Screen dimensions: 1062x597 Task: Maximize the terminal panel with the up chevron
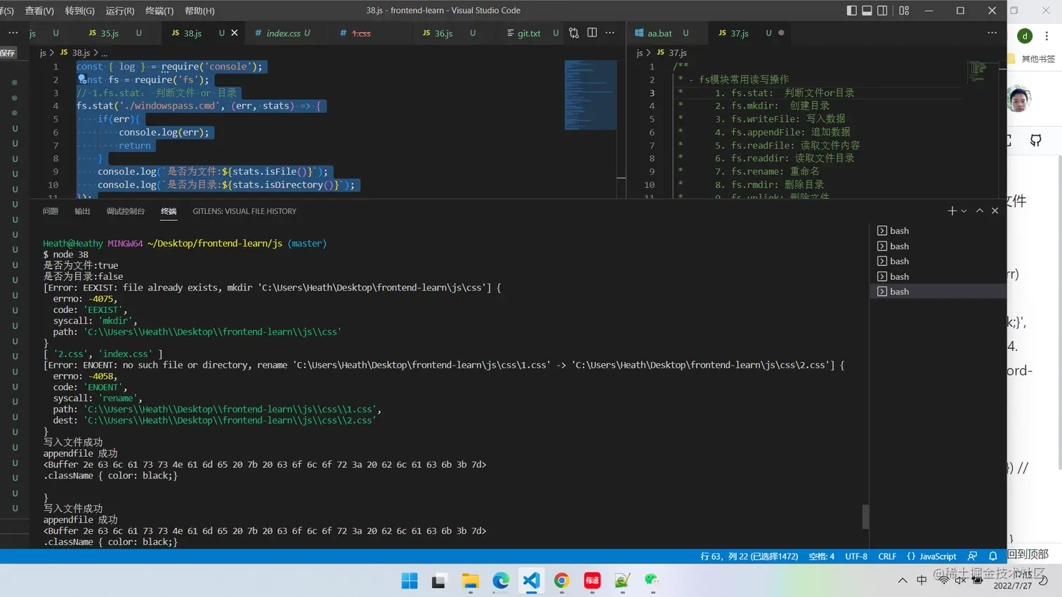coord(979,211)
